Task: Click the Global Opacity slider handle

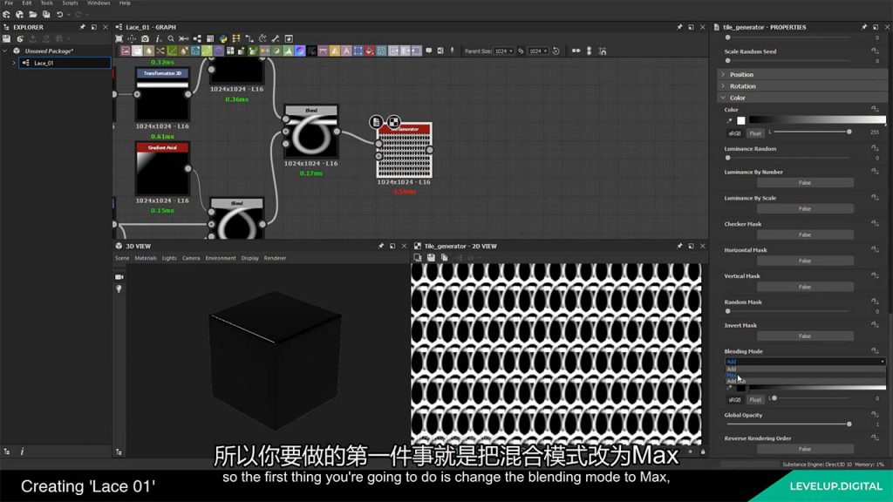Action: tap(849, 424)
